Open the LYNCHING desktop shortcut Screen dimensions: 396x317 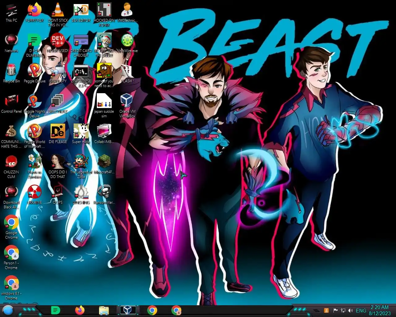pos(81,194)
